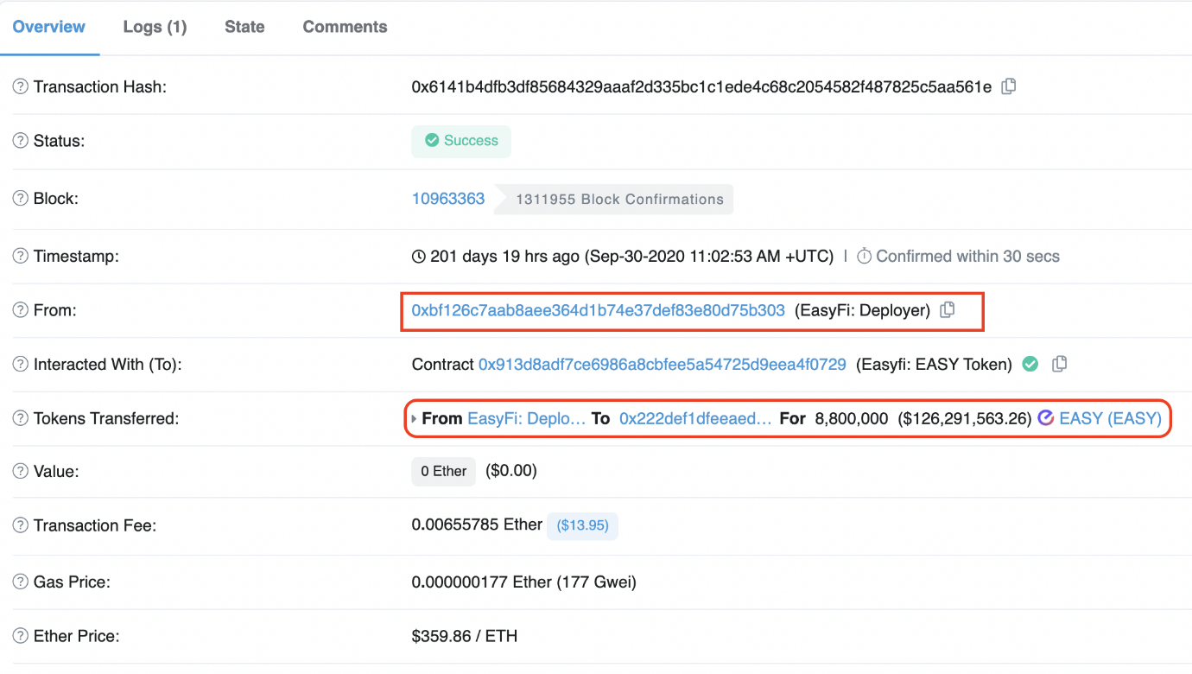
Task: Click the help icon next to From
Action: [x=21, y=310]
